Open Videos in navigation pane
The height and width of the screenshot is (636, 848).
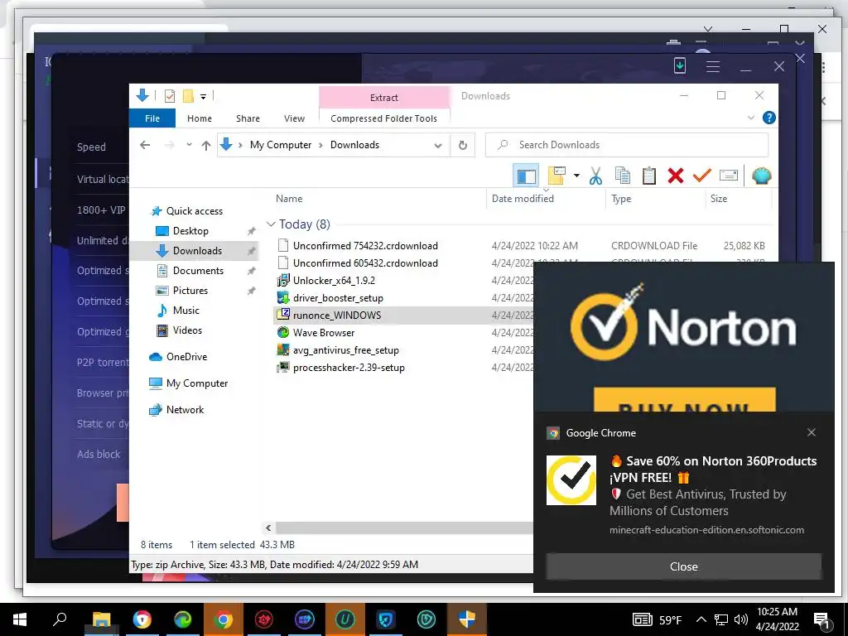click(187, 330)
